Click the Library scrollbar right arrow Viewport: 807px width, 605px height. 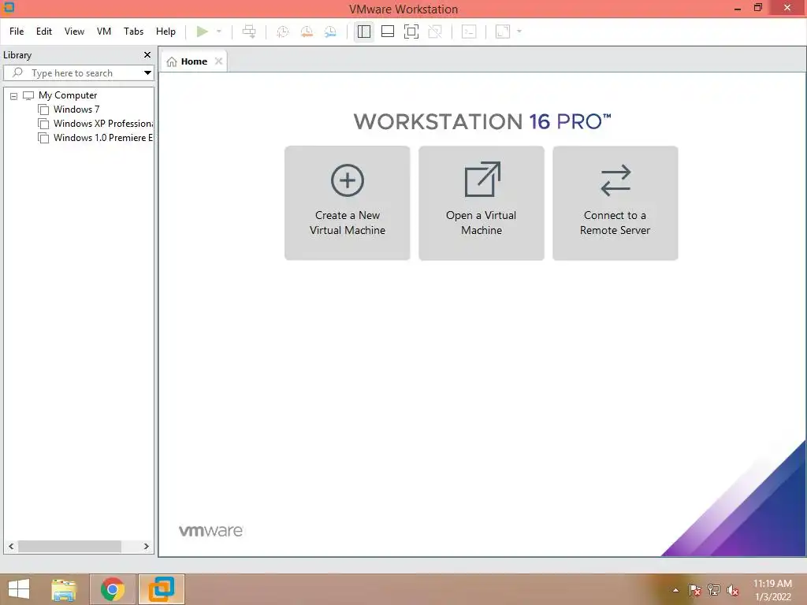146,547
